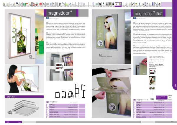Select the MASA5 row in the slim table
This screenshot has height=125, width=177.
tap(153, 102)
